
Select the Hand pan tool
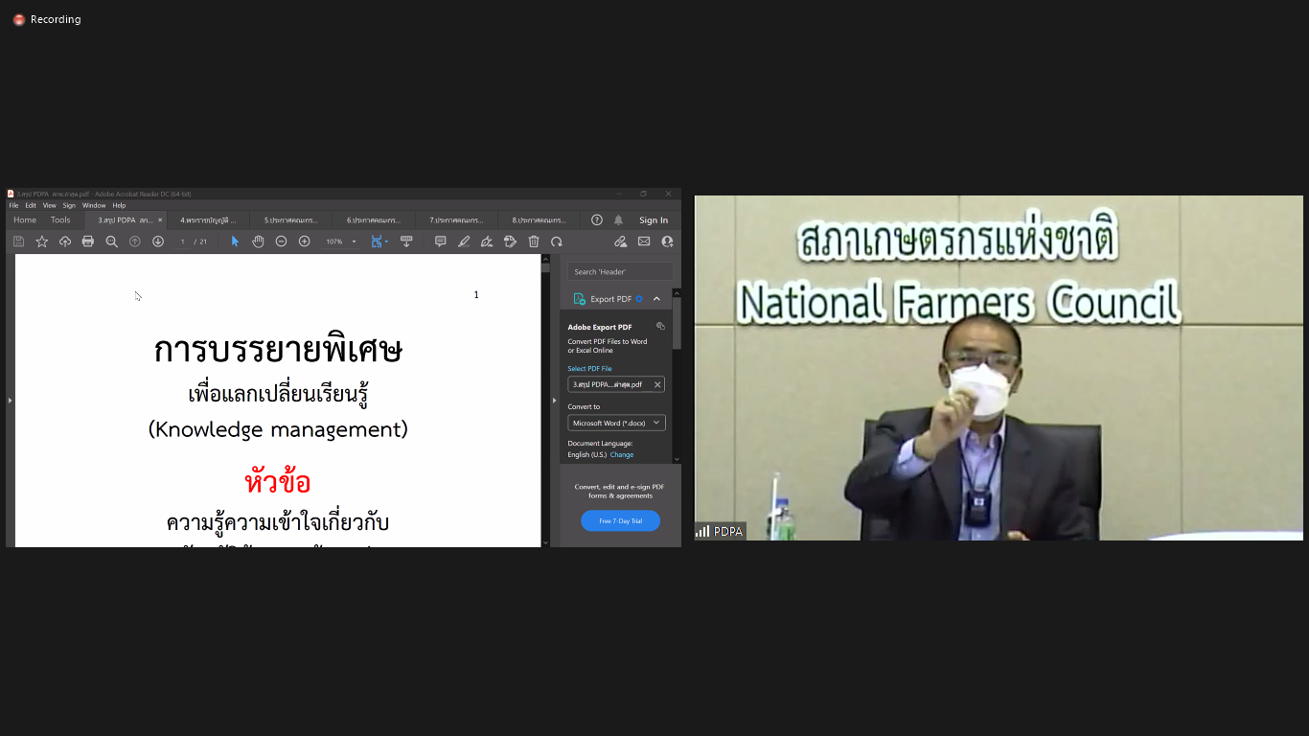pyautogui.click(x=258, y=241)
